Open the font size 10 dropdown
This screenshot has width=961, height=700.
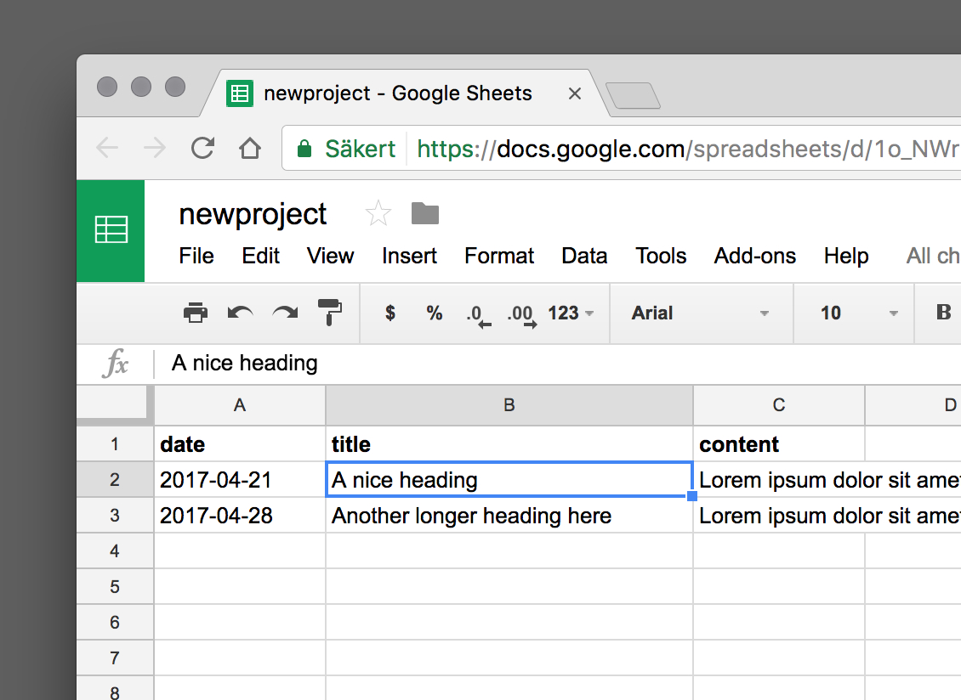859,313
